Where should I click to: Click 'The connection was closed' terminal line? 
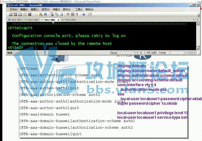pyautogui.click(x=62, y=43)
